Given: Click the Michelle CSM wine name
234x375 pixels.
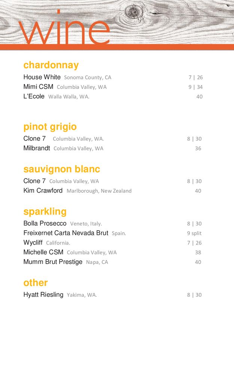Looking at the screenshot, I should [x=43, y=252].
